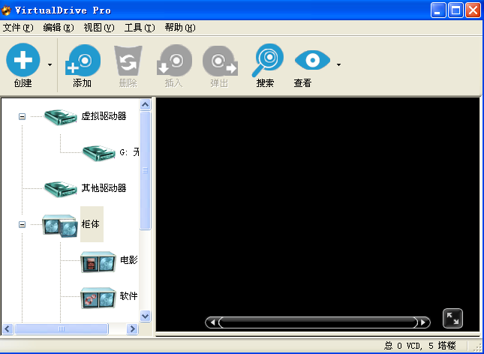Click the 添加 (Add) toolbar icon
The height and width of the screenshot is (354, 484).
[x=83, y=60]
